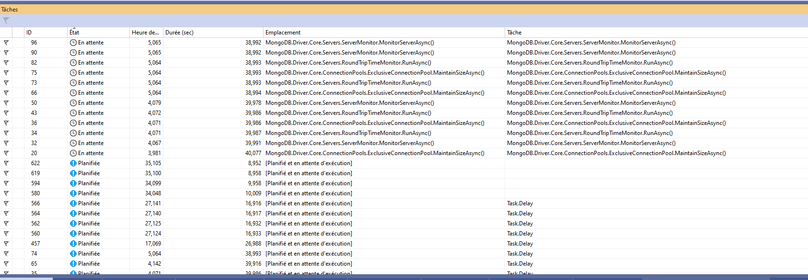
Task: Sort by the État column header
Action: pyautogui.click(x=98, y=33)
